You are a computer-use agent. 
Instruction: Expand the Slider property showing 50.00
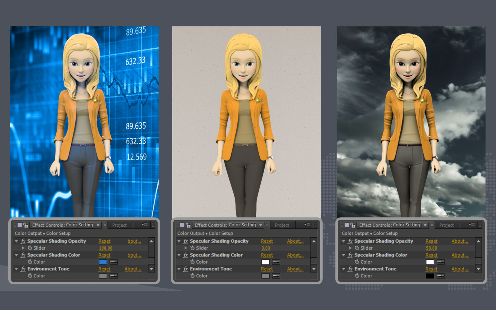tap(350, 248)
